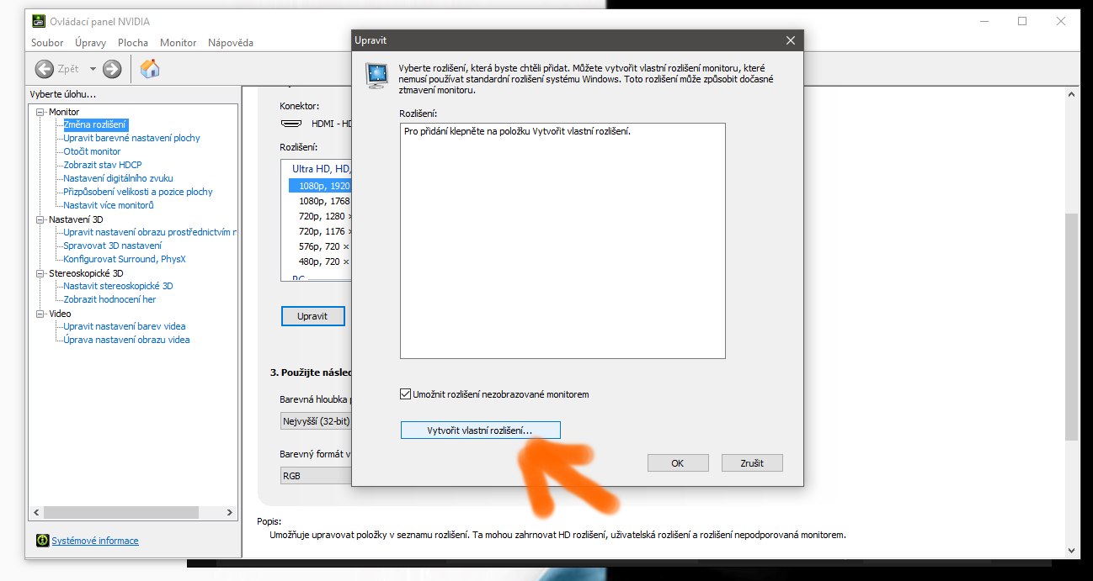The image size is (1093, 581).
Task: Select Nastavit více monitorů
Action: pos(109,205)
